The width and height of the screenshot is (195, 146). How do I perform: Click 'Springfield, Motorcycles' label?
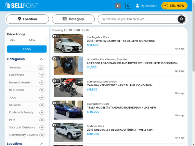click(x=102, y=81)
